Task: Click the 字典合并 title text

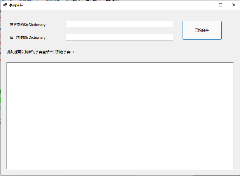Action: pos(16,5)
